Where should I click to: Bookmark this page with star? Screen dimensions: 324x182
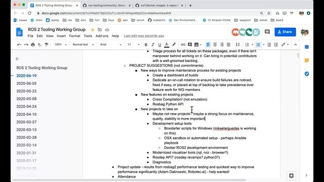coord(269,13)
